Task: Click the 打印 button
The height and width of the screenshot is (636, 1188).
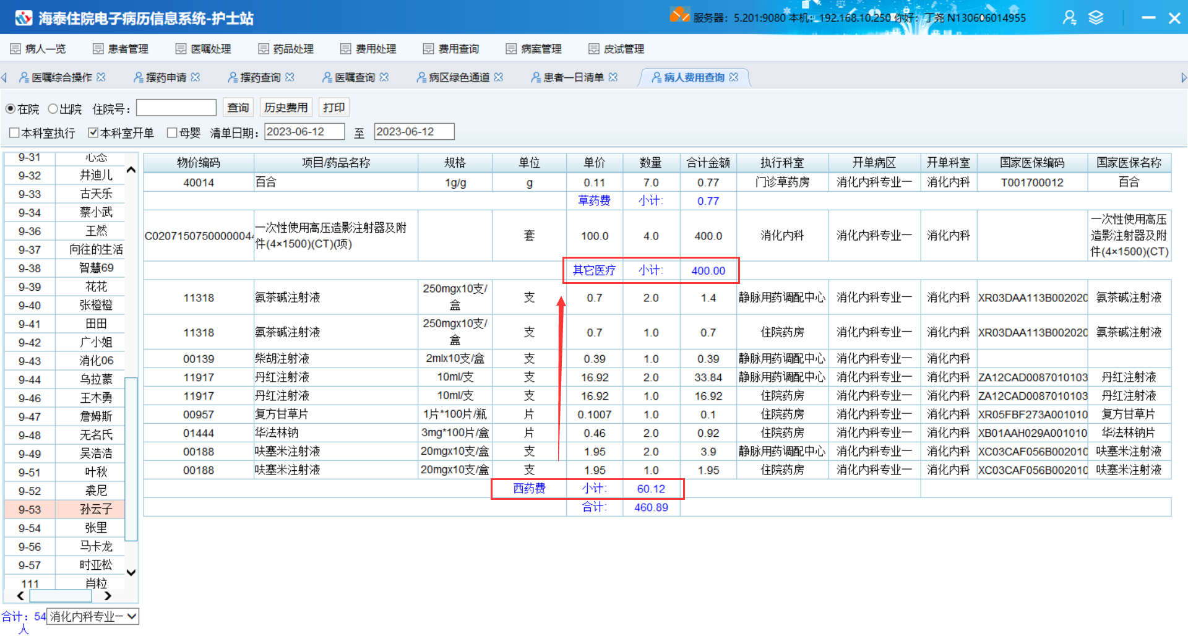Action: [x=334, y=108]
